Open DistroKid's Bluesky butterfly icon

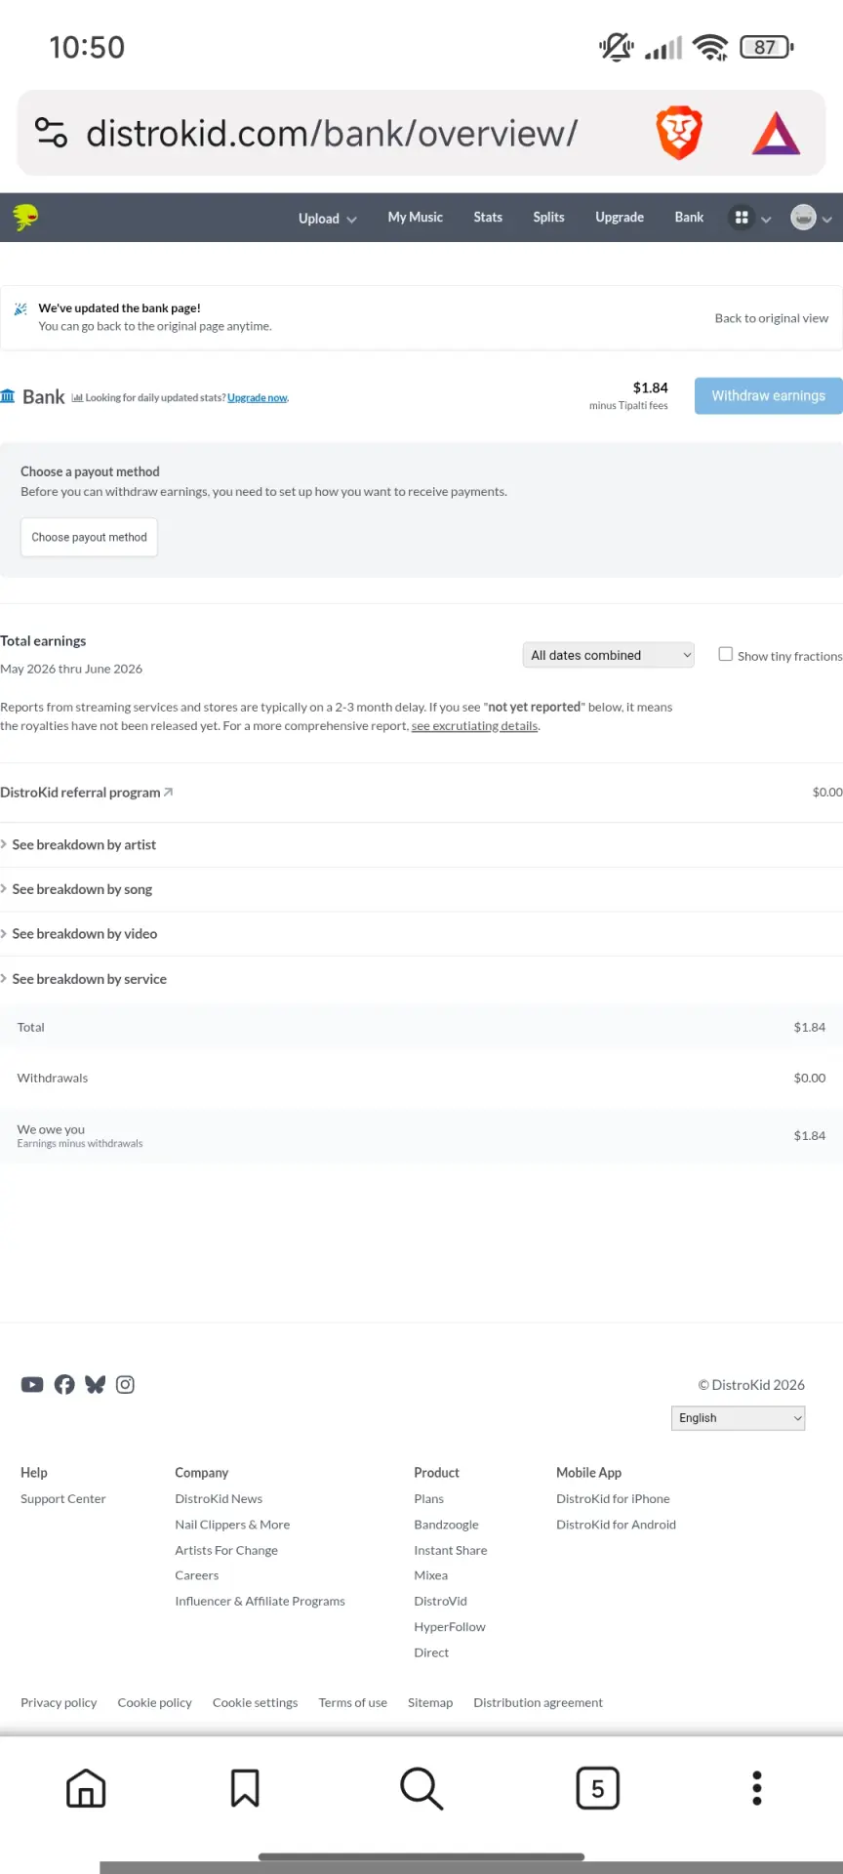95,1384
